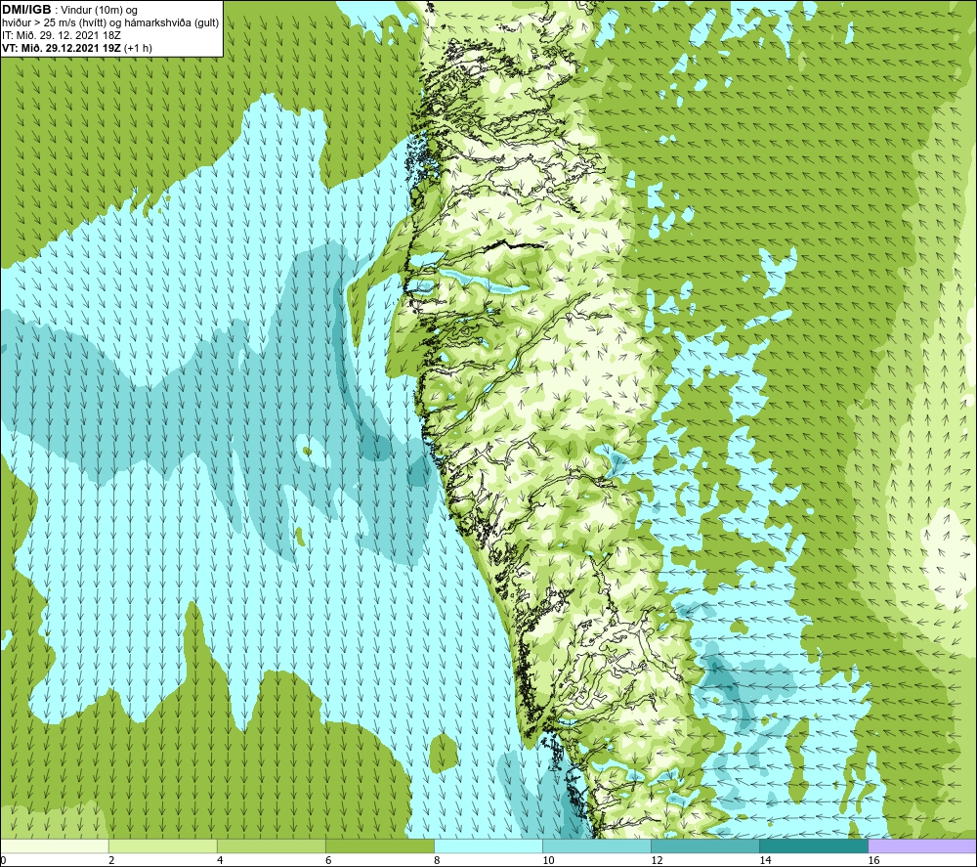Click the legend scale label '6'

point(328,860)
